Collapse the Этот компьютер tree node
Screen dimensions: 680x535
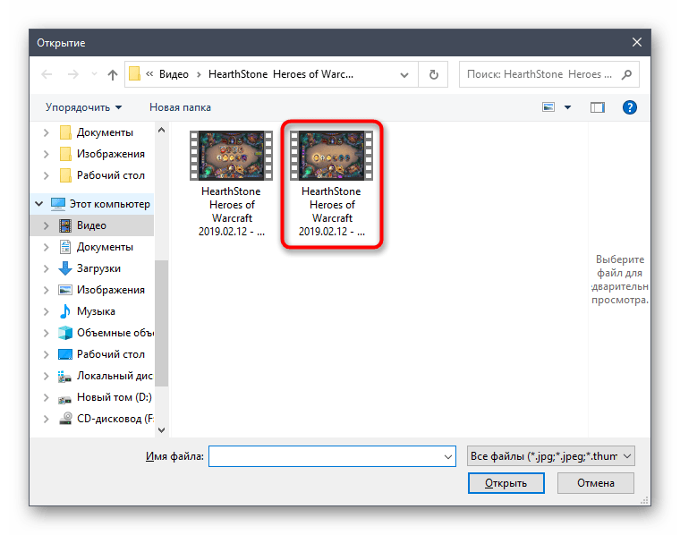click(x=39, y=204)
